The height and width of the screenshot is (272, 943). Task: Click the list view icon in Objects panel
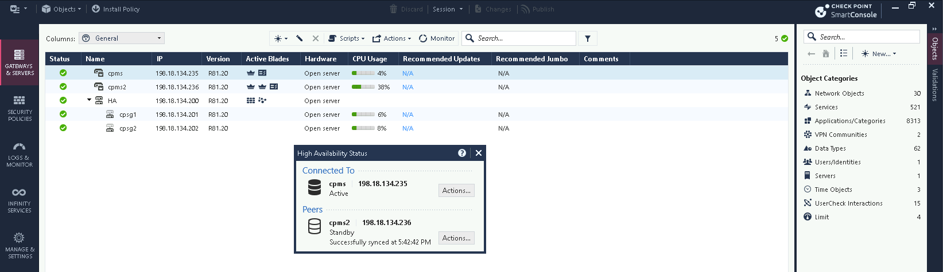[844, 53]
